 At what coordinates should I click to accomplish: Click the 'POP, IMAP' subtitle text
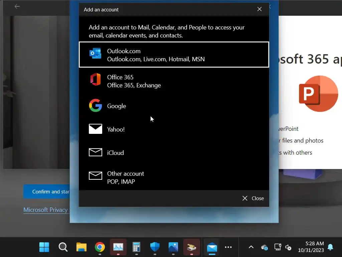point(121,182)
